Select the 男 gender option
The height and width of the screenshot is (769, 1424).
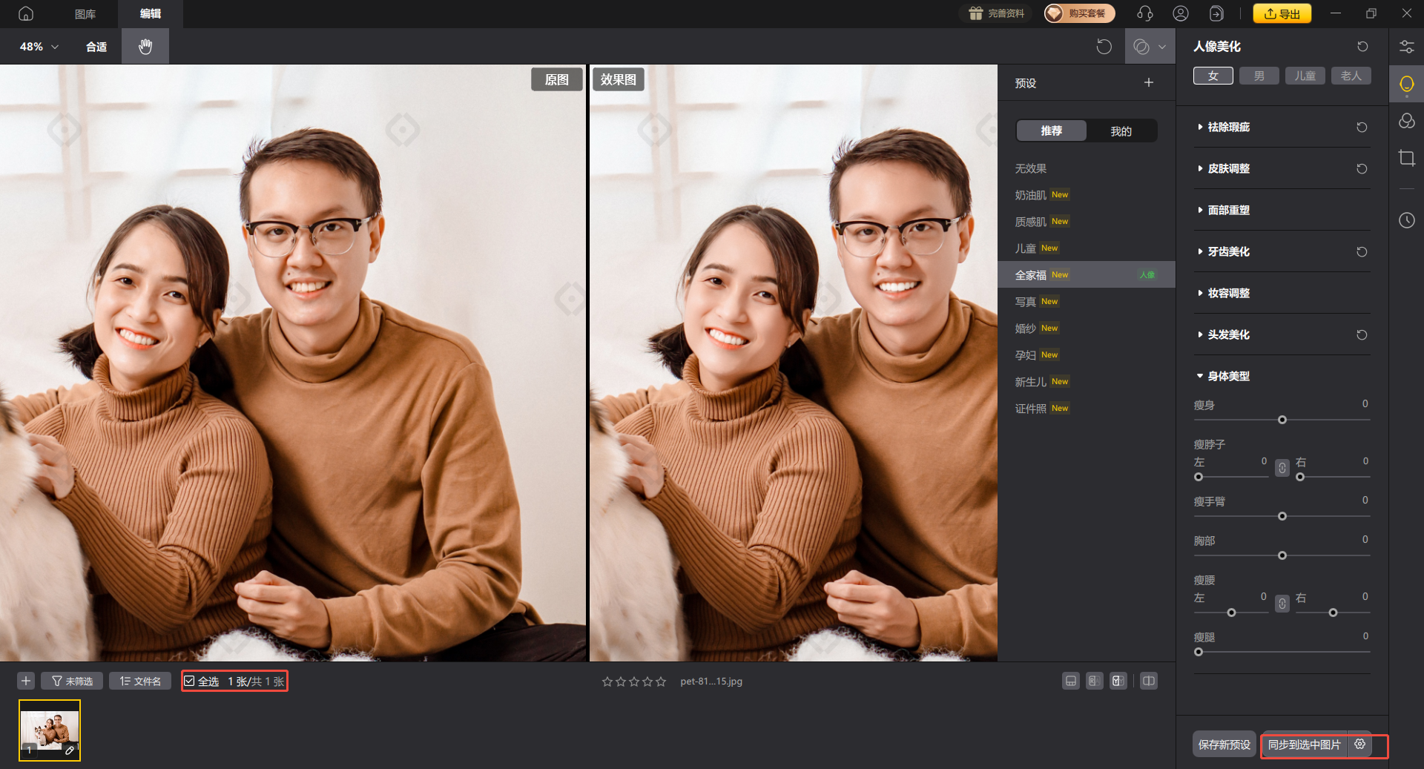(1259, 76)
